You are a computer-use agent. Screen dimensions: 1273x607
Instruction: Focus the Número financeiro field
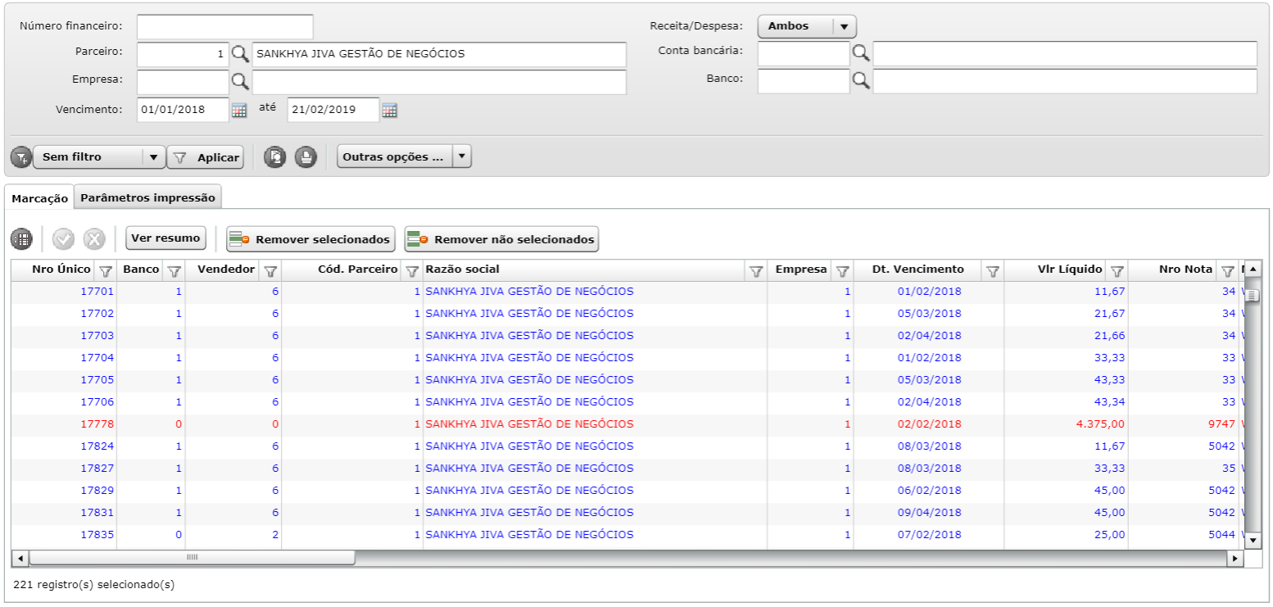tap(225, 27)
